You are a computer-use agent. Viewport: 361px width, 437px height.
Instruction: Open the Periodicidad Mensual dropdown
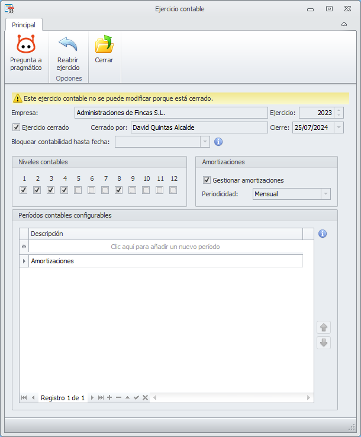pos(325,194)
